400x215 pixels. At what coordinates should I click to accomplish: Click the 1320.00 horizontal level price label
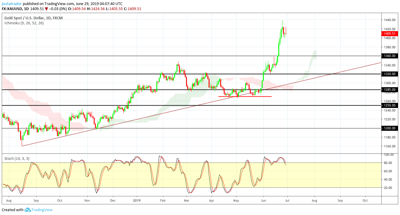(390, 74)
